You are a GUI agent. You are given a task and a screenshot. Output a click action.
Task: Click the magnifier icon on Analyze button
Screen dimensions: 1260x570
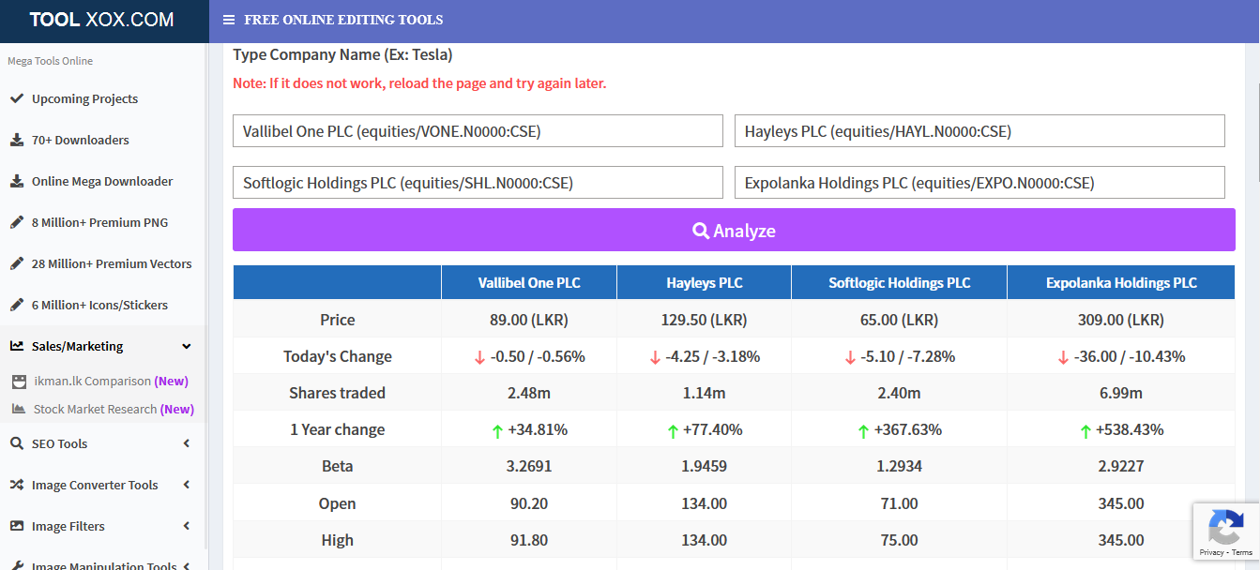(700, 231)
